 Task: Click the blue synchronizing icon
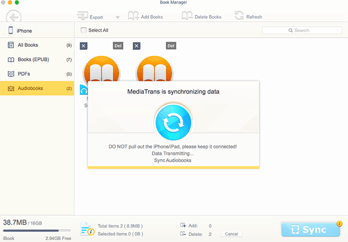pyautogui.click(x=173, y=122)
